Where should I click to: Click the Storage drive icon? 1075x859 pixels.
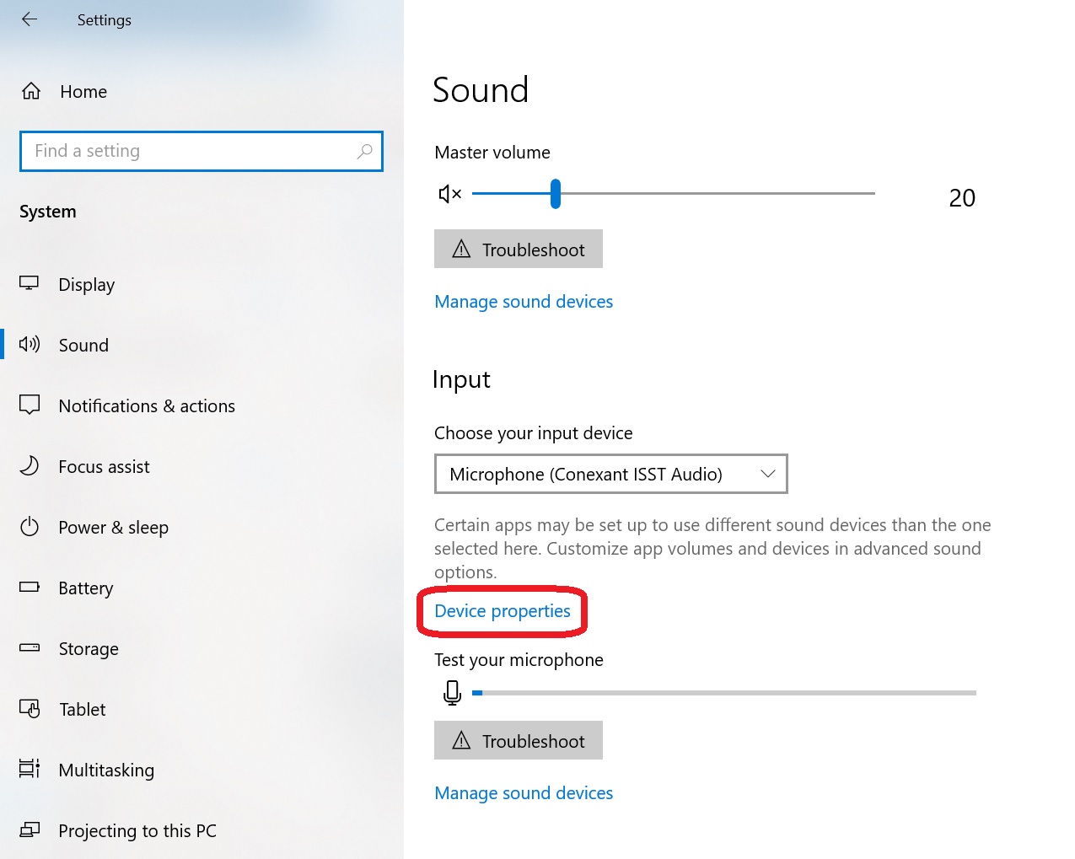point(29,648)
